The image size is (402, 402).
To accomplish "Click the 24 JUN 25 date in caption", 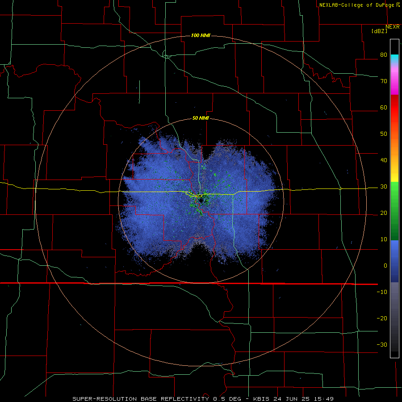I will (292, 399).
